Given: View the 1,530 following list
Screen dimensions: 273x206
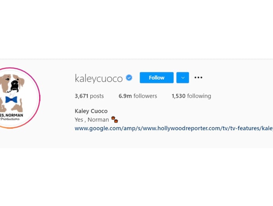Looking at the screenshot, I should click(191, 96).
